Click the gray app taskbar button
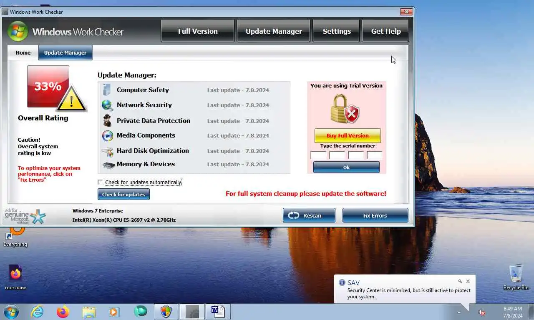Image resolution: width=534 pixels, height=320 pixels. [x=192, y=312]
